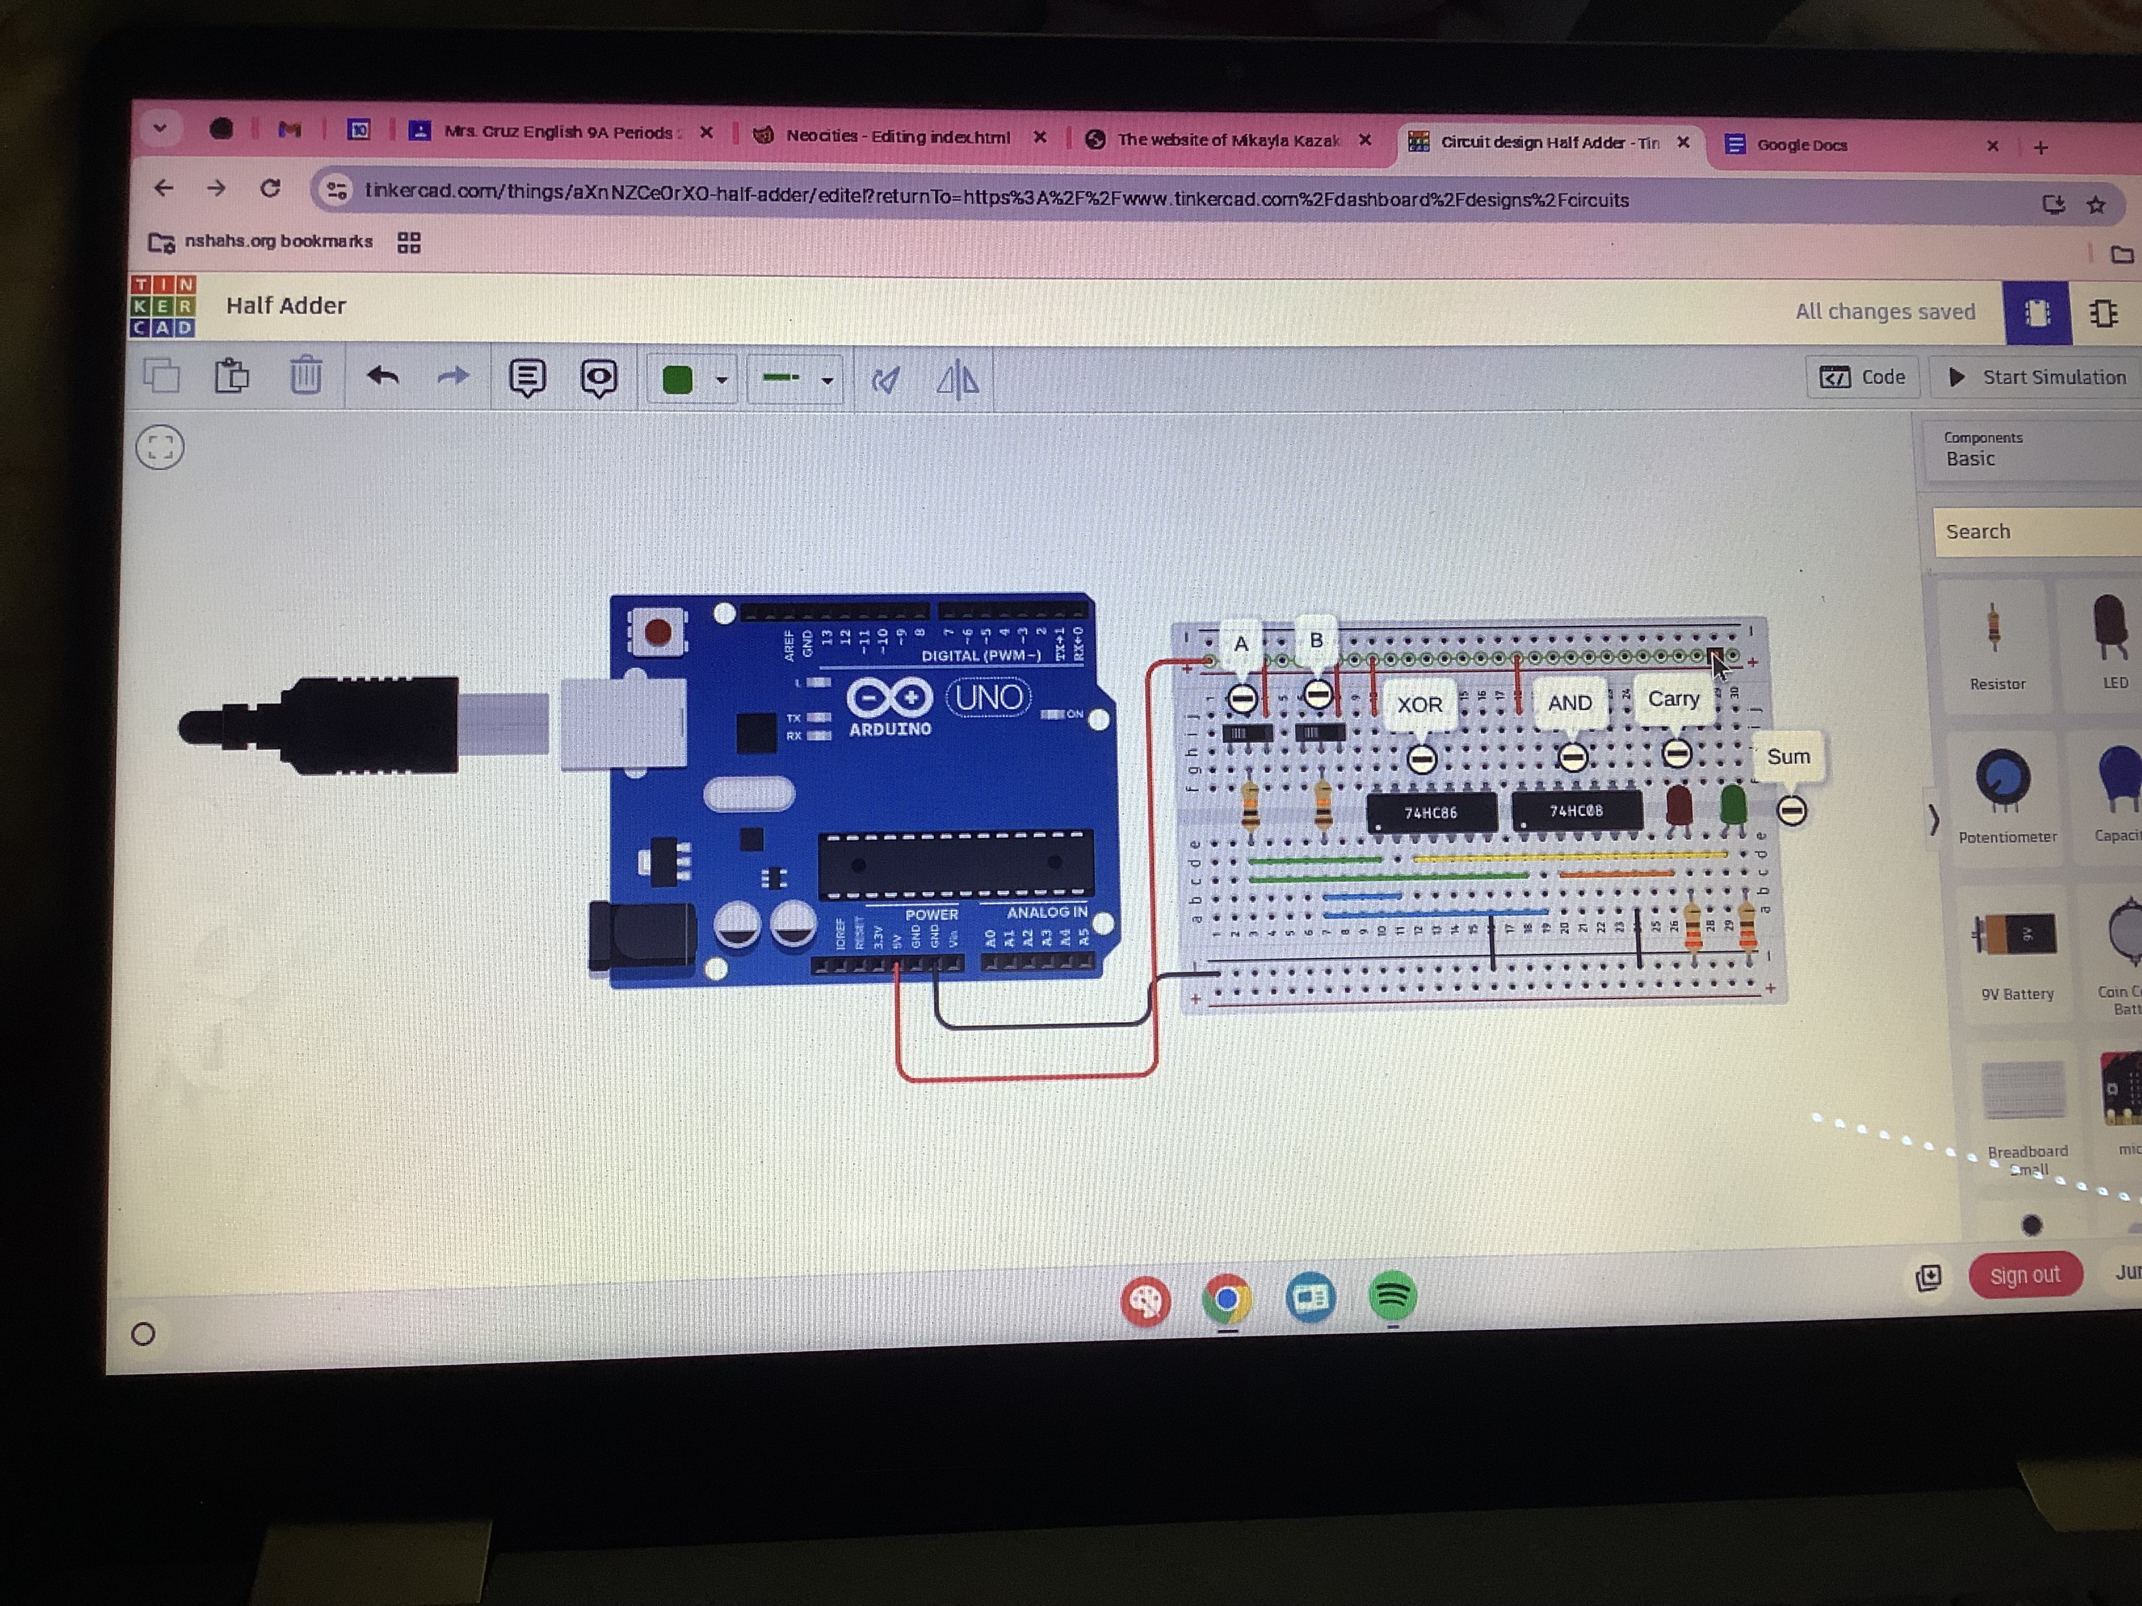The height and width of the screenshot is (1606, 2142).
Task: Open Chrome from the shelf
Action: pyautogui.click(x=1226, y=1298)
